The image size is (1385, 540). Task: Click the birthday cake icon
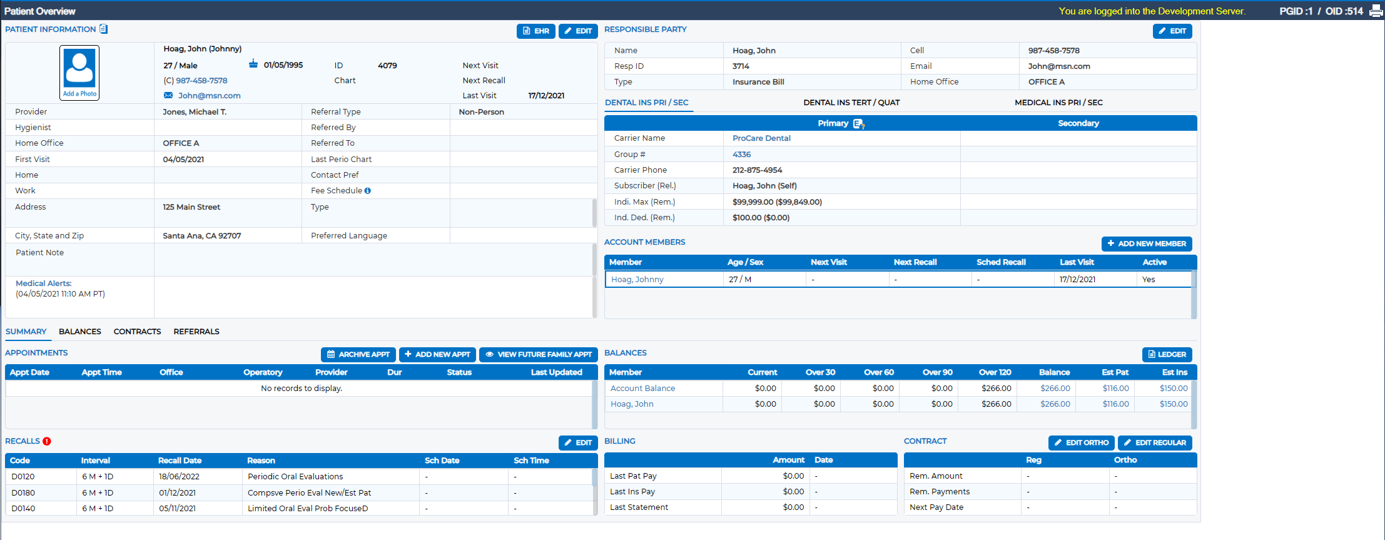tap(253, 64)
